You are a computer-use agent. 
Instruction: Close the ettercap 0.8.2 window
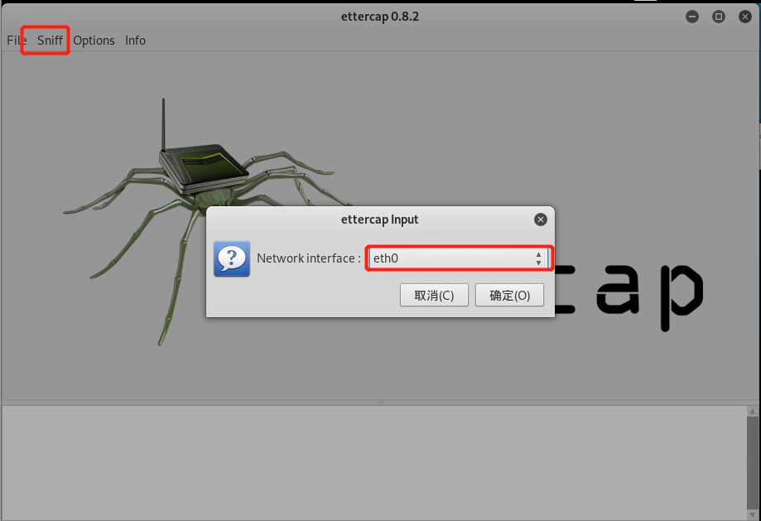point(745,17)
